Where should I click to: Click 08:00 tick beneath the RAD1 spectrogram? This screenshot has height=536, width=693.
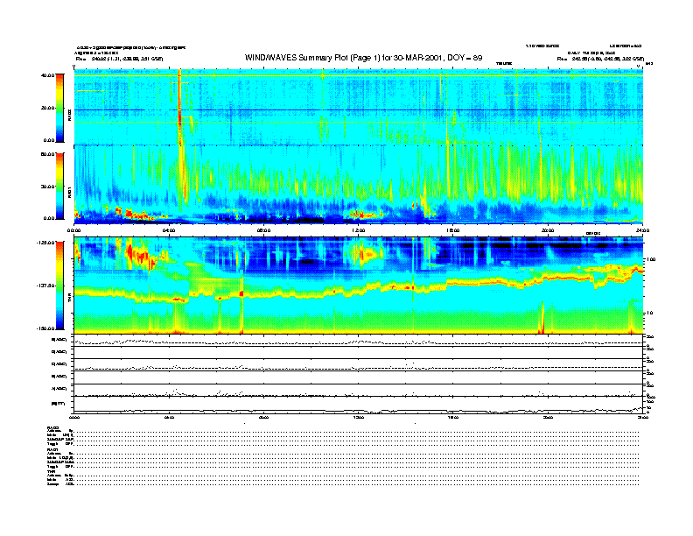tap(263, 230)
